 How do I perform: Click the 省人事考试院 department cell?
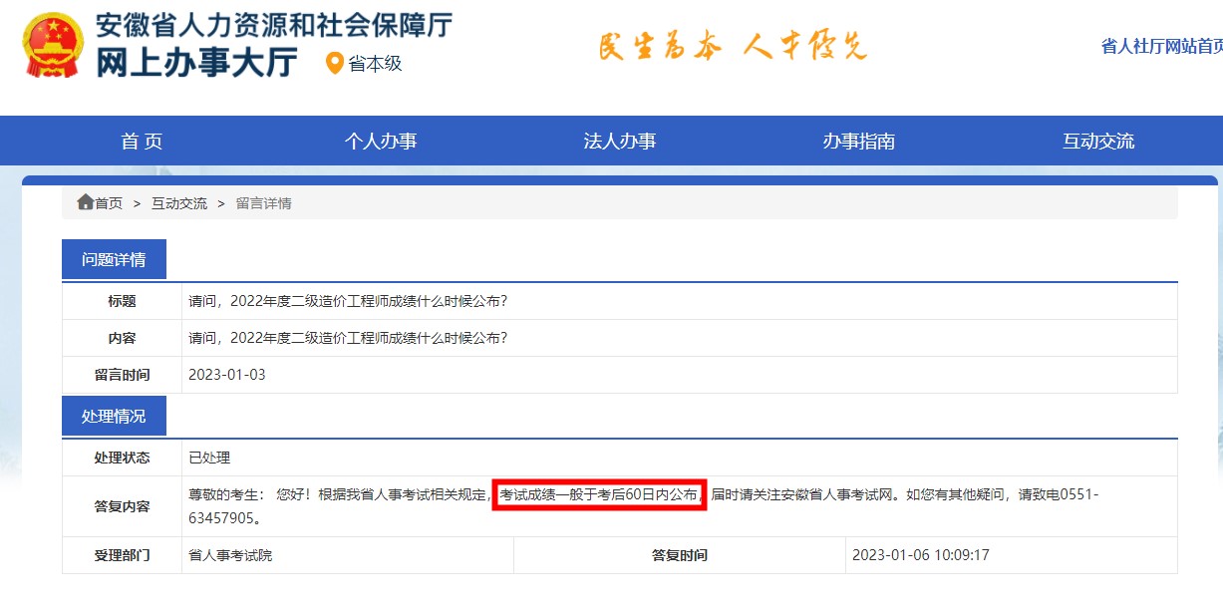coord(230,555)
